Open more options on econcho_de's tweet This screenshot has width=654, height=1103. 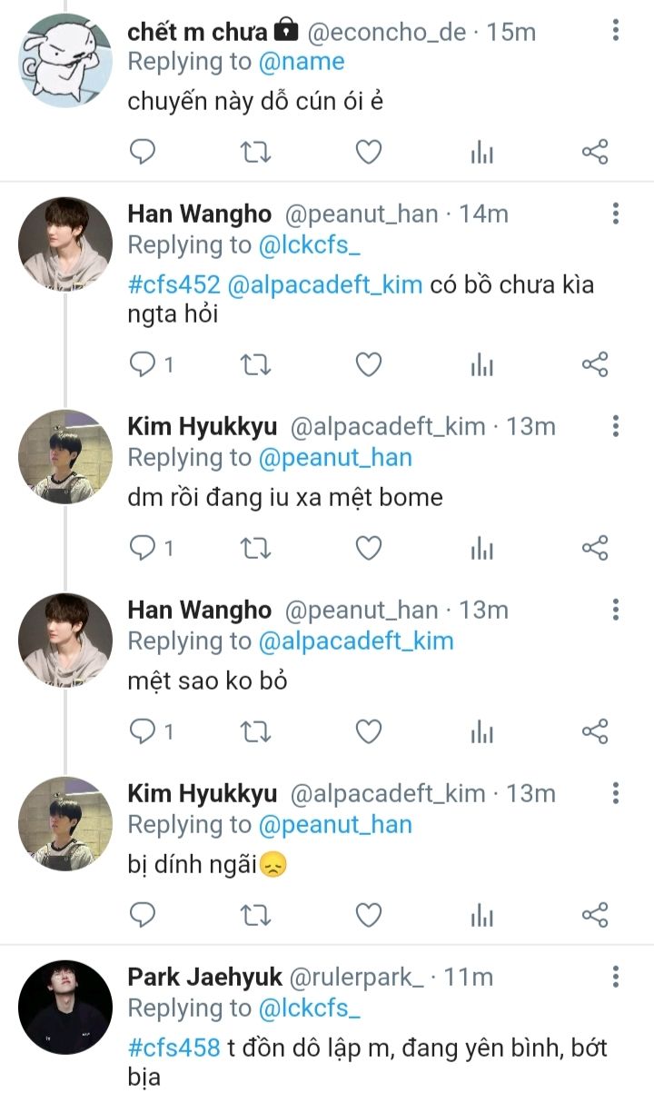616,31
